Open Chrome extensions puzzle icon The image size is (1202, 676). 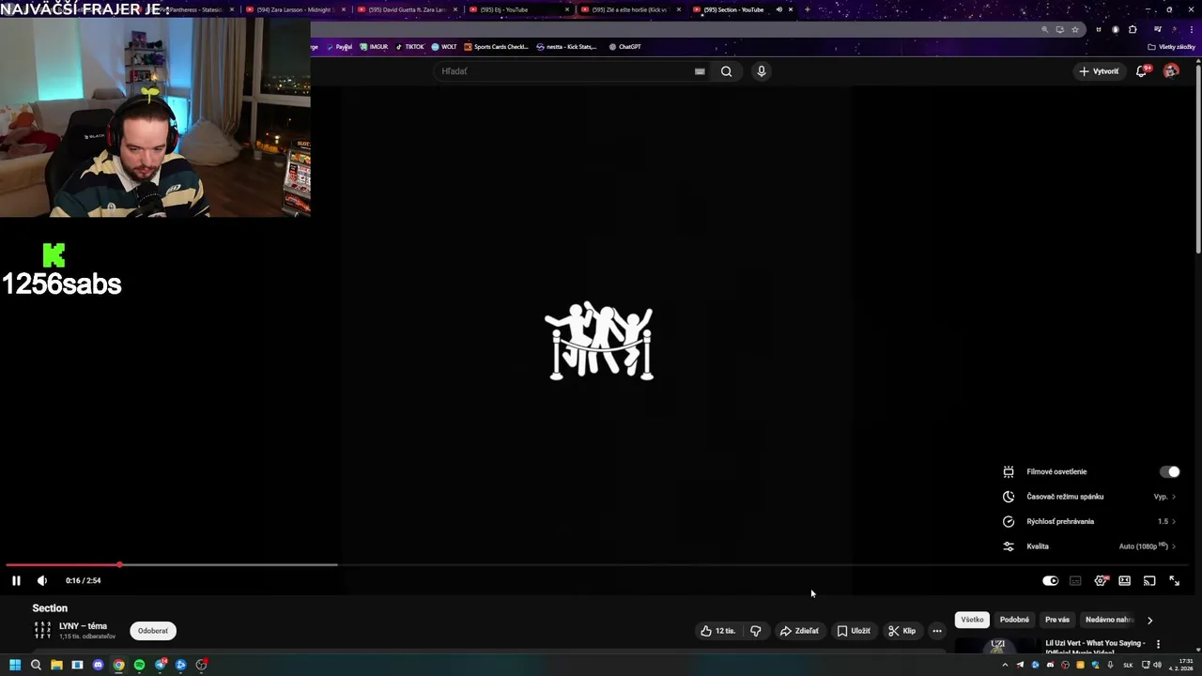coord(1133,29)
